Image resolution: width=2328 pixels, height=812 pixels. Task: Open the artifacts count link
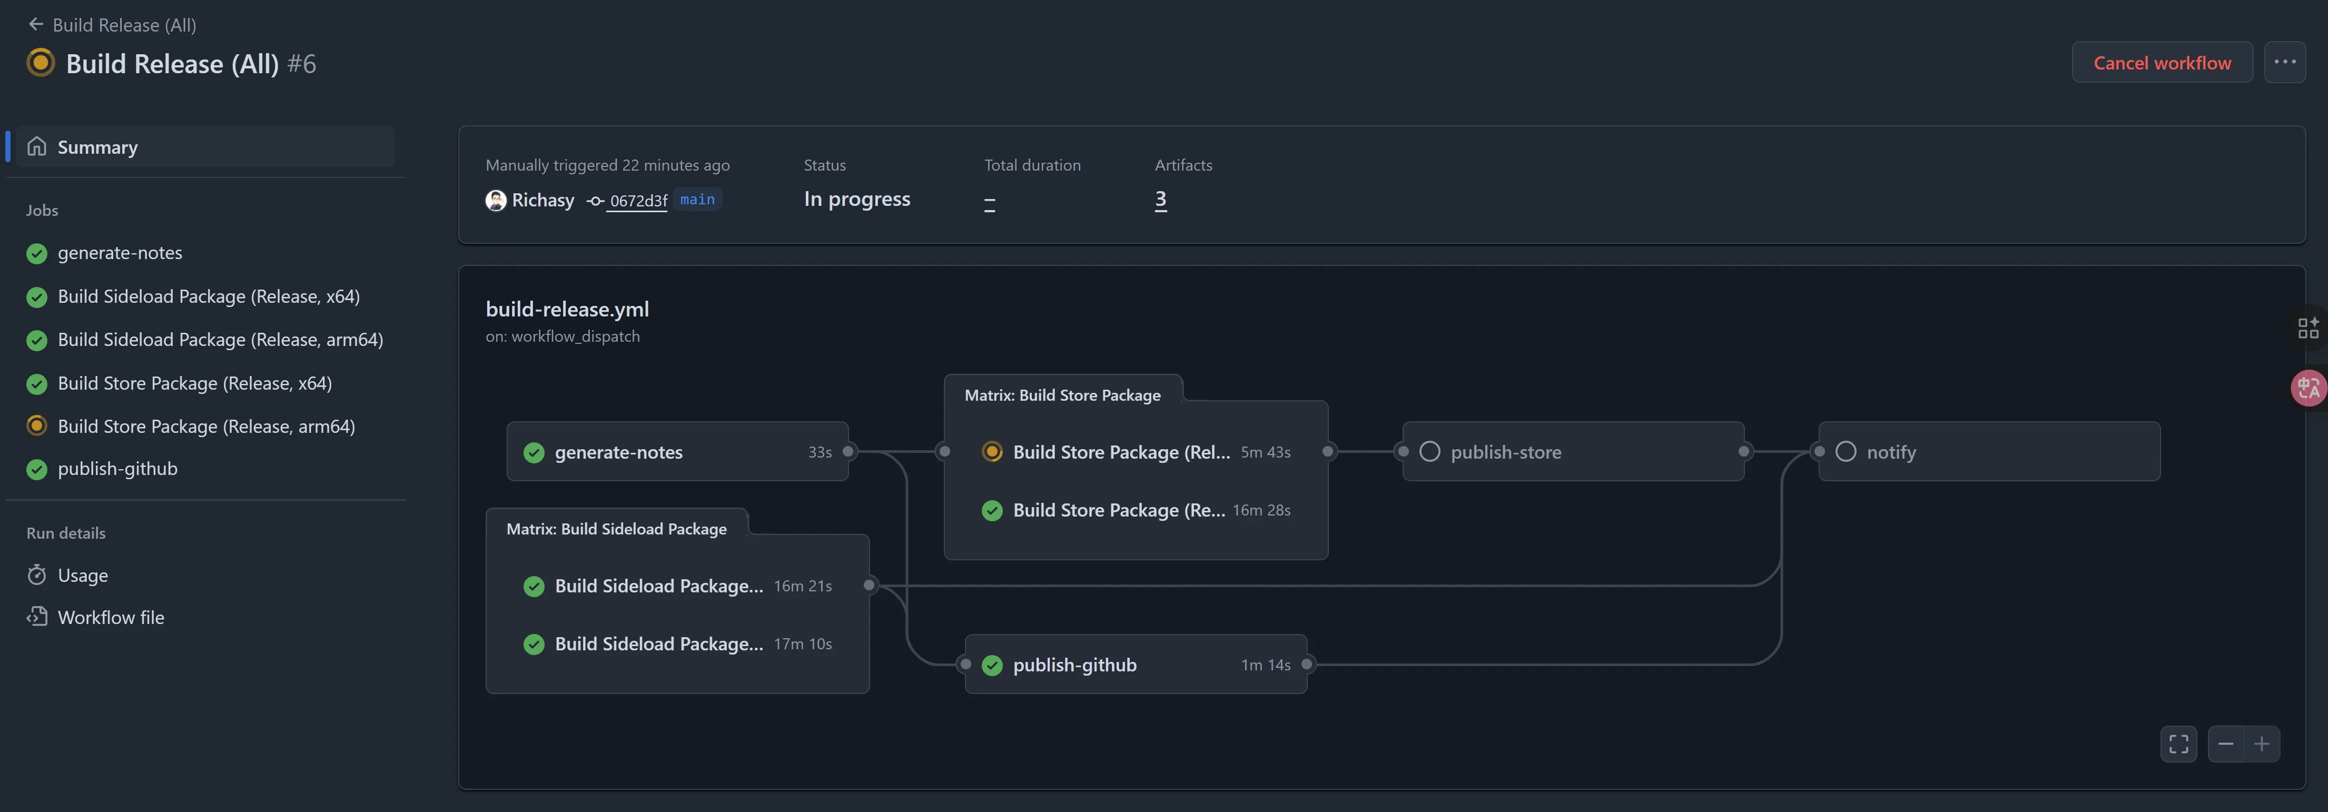tap(1160, 199)
